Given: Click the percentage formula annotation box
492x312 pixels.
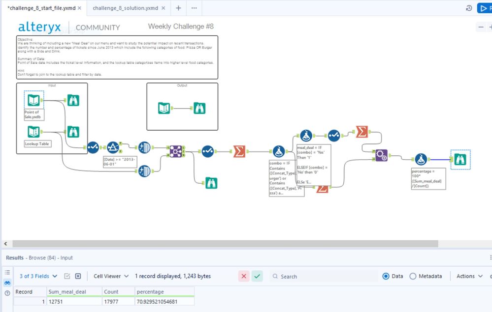Looking at the screenshot, I should tap(428, 179).
